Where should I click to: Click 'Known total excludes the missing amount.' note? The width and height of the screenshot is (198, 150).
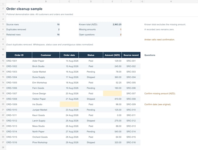[165, 24]
